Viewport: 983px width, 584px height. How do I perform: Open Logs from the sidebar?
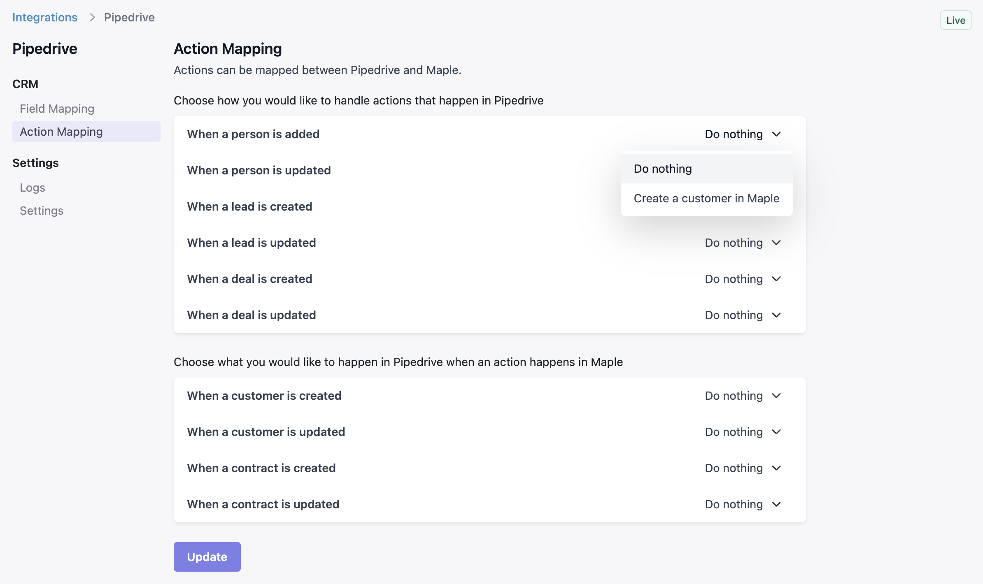(33, 188)
